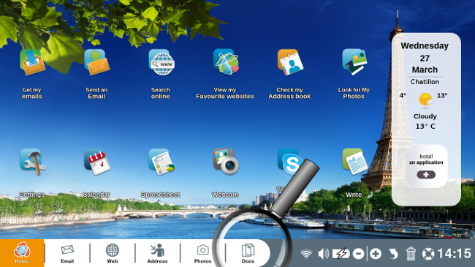Open Photos in the bottom bar
Viewport: 475px width, 267px height.
[202, 253]
